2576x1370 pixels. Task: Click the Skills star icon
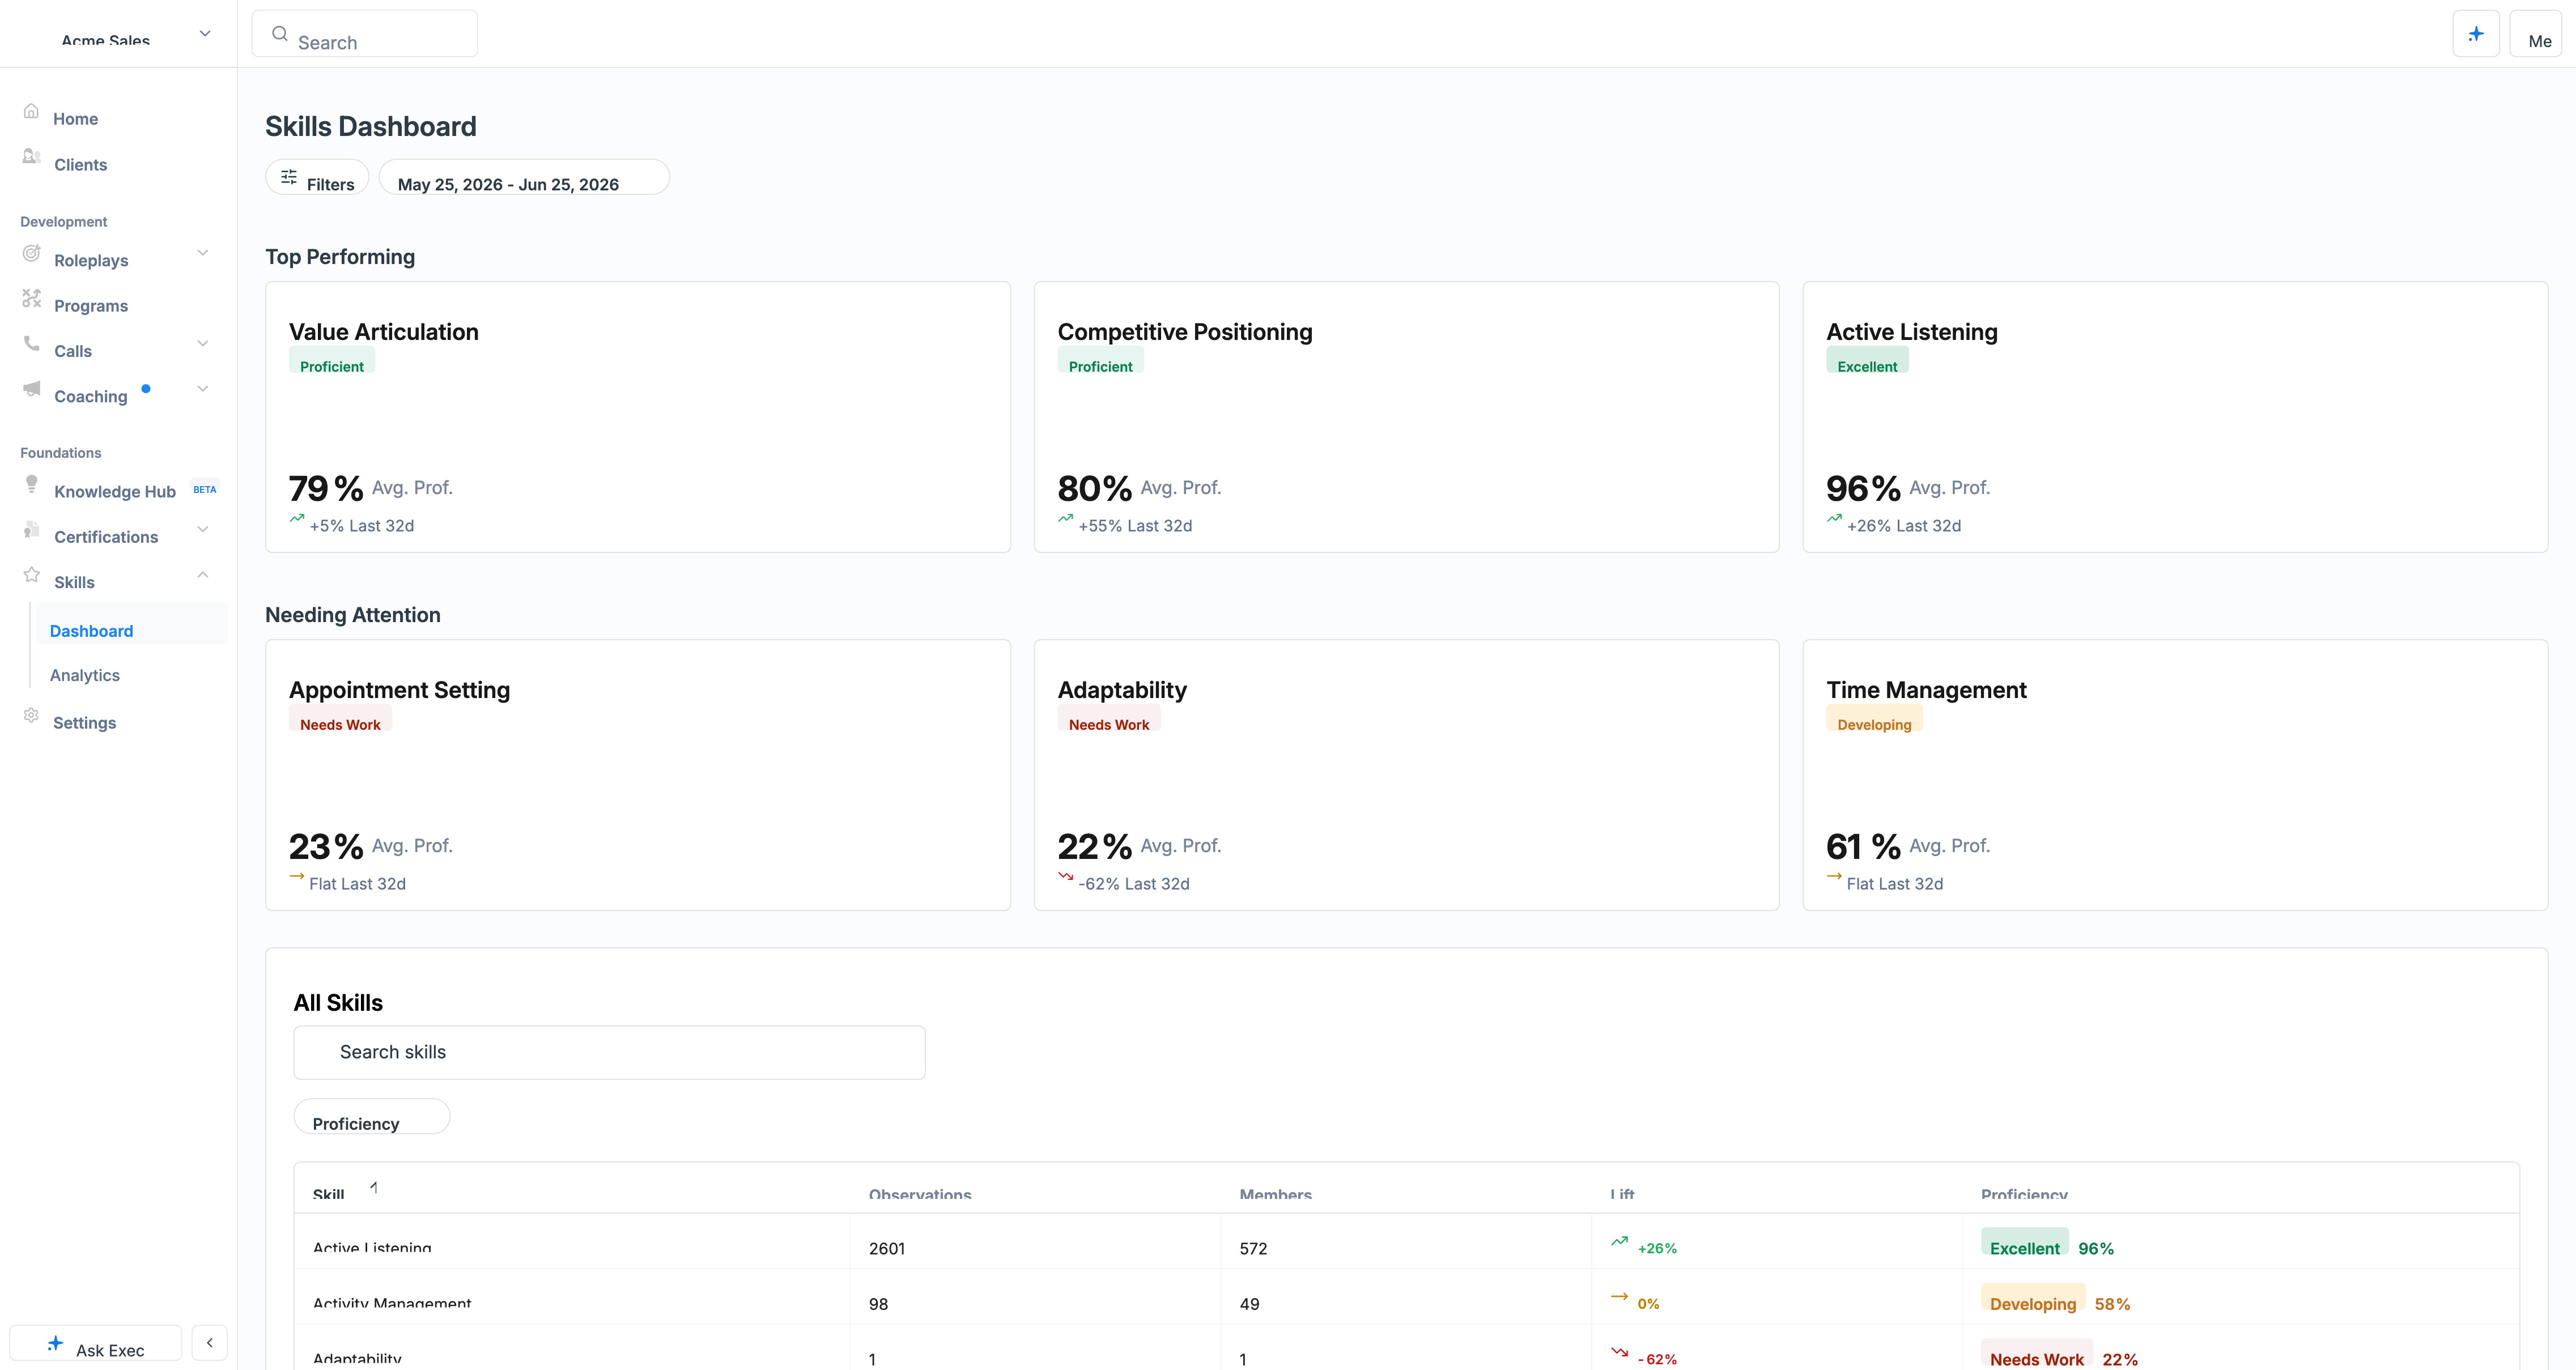[31, 574]
